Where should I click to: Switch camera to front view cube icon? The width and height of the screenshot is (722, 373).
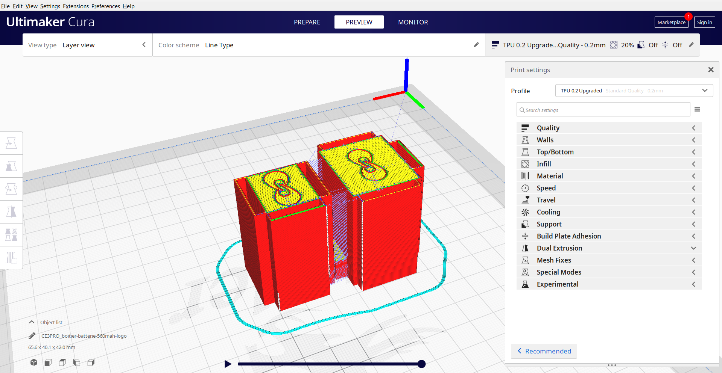click(x=48, y=362)
